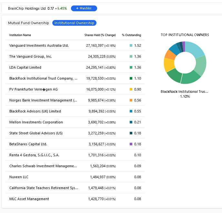Click shares value 1,484,937

point(98,177)
